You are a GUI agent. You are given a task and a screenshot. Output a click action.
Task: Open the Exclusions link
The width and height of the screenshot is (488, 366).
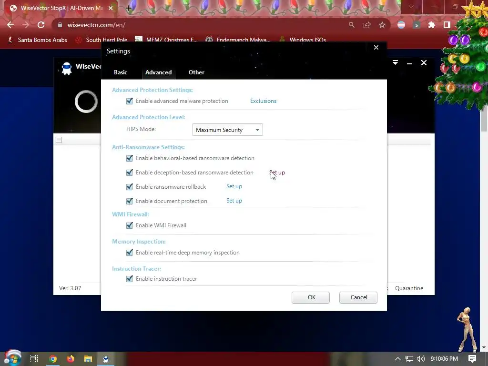tap(263, 101)
